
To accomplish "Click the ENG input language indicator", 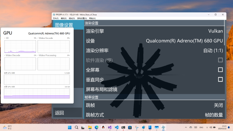I will point(201,127).
